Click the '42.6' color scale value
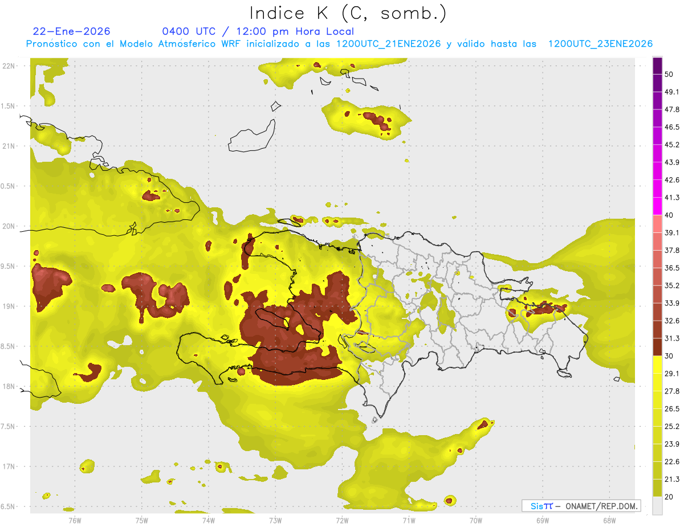 point(672,181)
